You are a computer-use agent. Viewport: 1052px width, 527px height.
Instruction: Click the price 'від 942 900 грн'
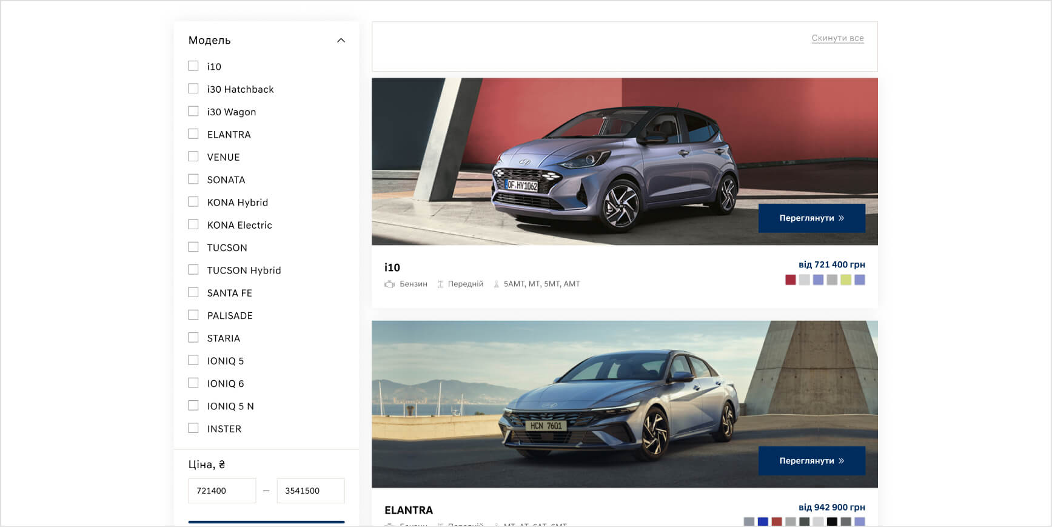[x=831, y=507]
